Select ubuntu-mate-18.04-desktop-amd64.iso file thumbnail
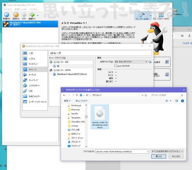The height and width of the screenshot is (170, 192). 100,117
